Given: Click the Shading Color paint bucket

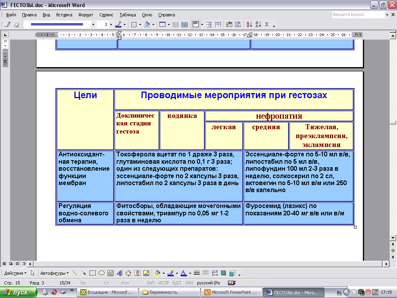Looking at the screenshot, I should click(147, 24).
